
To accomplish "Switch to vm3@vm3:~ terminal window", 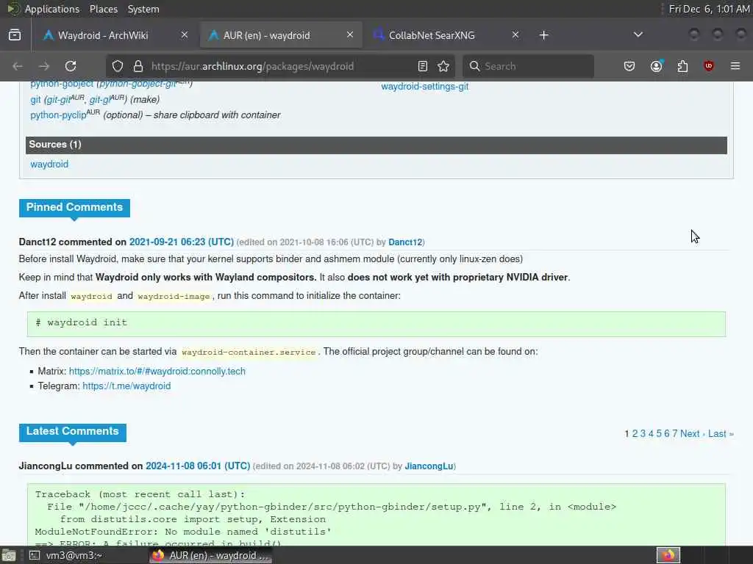I will (65, 555).
